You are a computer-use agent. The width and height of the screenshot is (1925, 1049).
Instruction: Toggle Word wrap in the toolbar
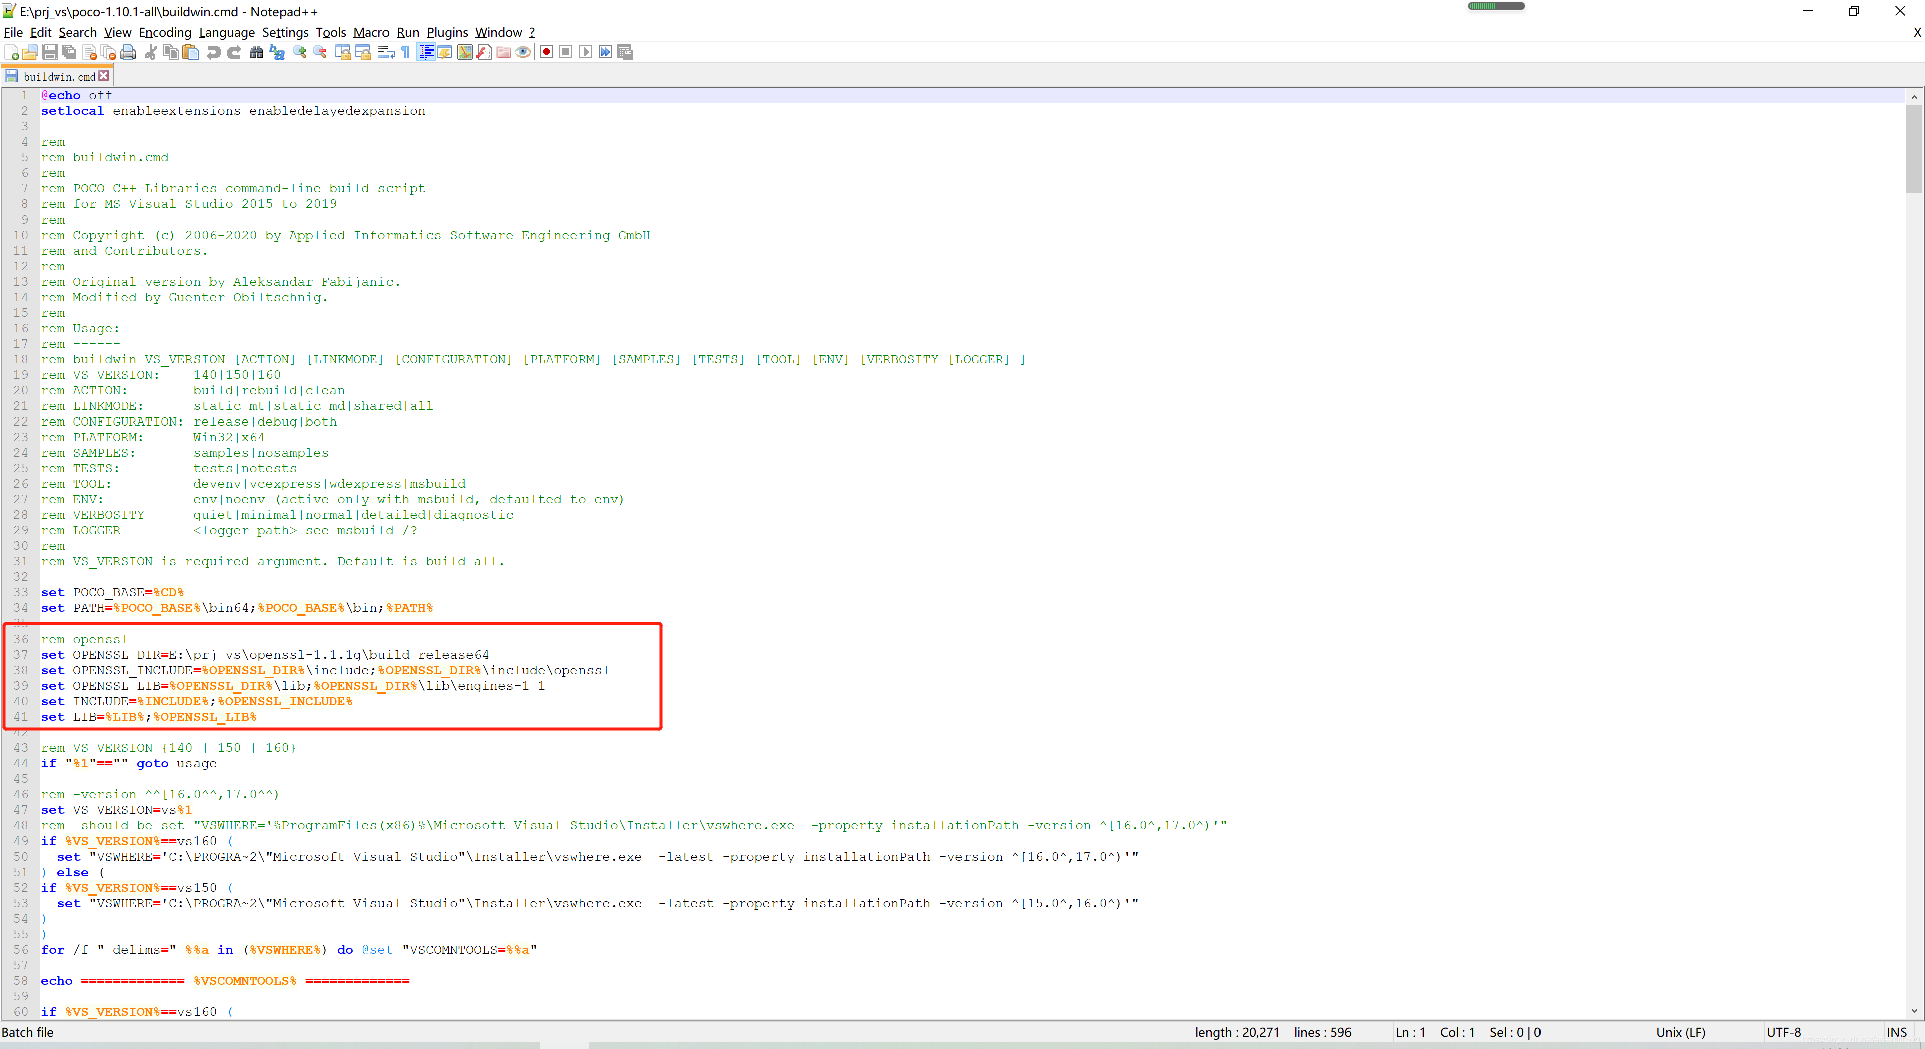click(x=386, y=52)
